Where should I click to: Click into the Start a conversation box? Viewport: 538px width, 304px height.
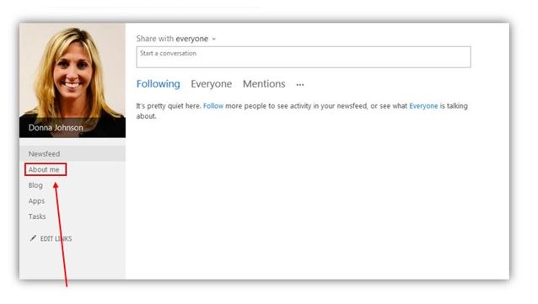point(304,57)
